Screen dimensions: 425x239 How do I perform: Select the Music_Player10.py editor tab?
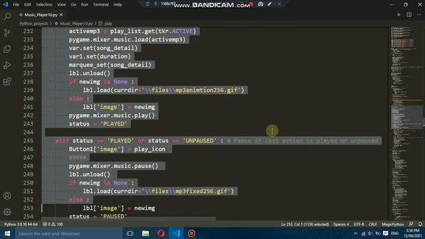[x=41, y=15]
